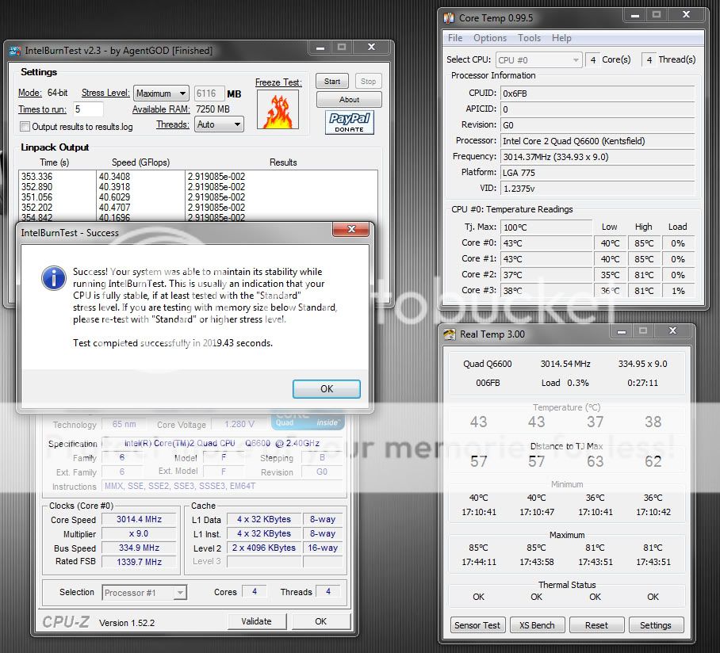Open the Options menu in Core Temp
Screen dimensions: 720x653
[x=490, y=38]
